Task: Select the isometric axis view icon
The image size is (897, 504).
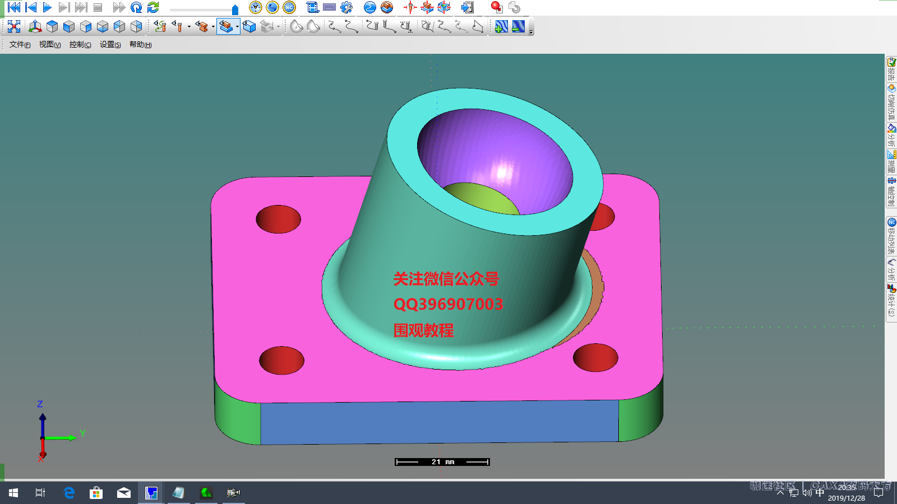Action: coord(35,26)
